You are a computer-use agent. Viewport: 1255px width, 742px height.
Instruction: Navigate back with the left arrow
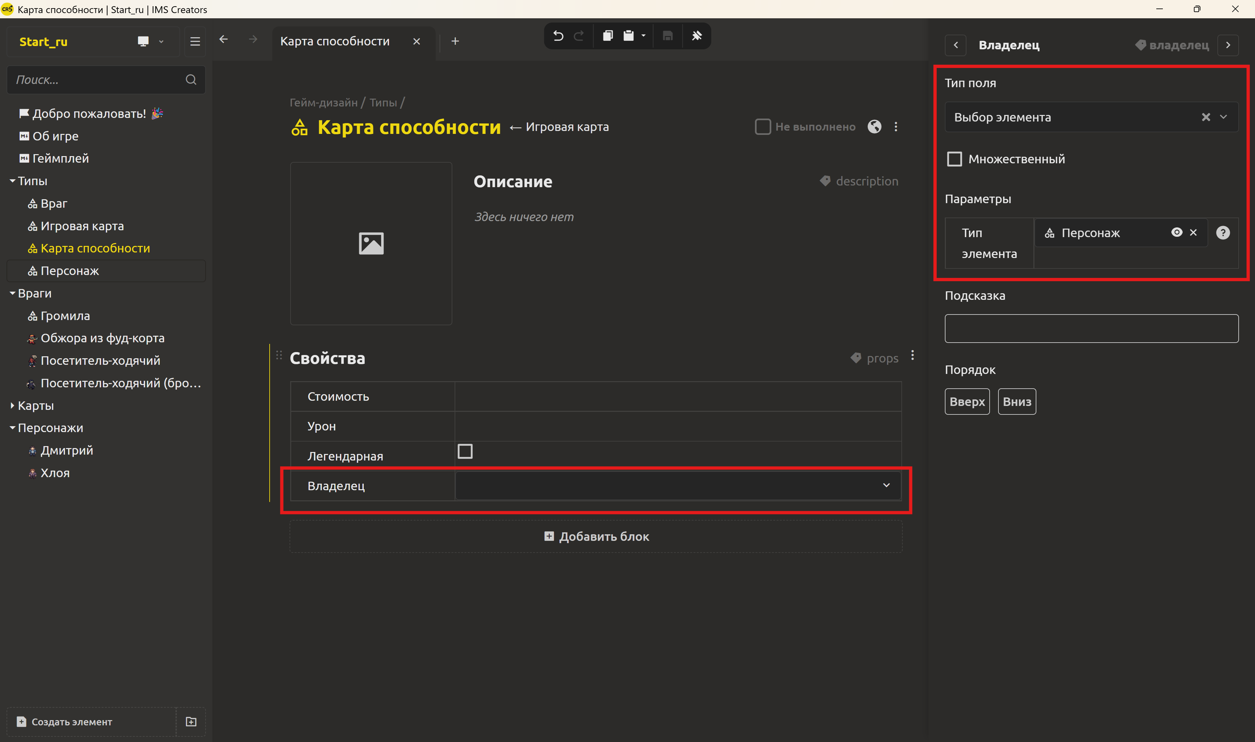(x=224, y=39)
